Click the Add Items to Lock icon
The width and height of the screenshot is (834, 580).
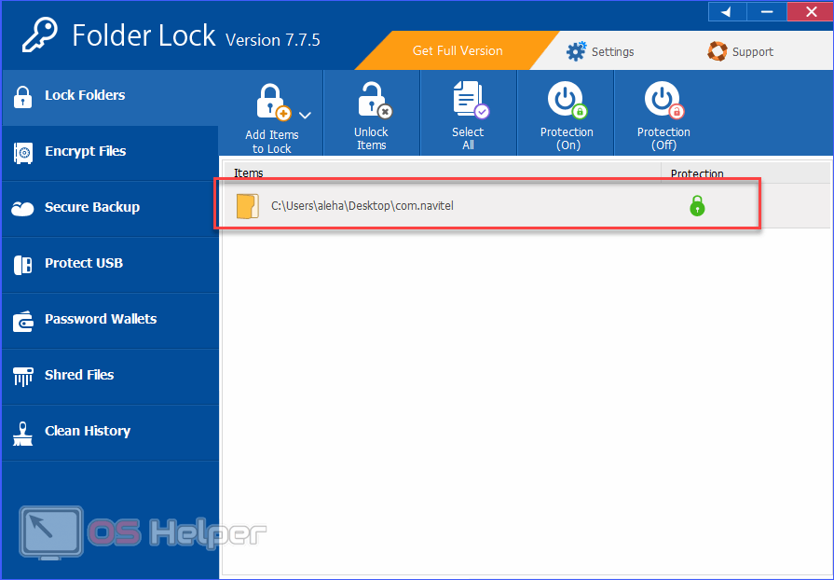point(271,103)
